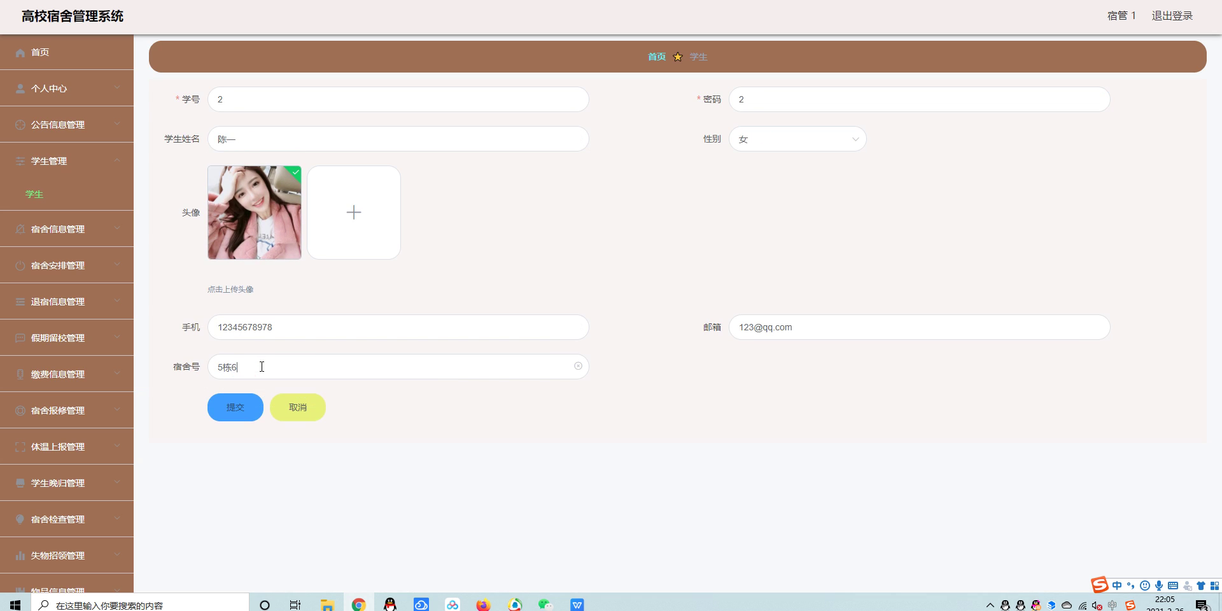Open QQ penguin app in the taskbar

[x=390, y=605]
